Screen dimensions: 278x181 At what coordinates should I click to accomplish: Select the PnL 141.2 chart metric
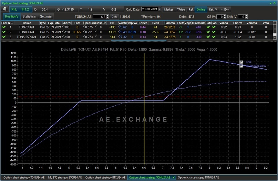pyautogui.click(x=20, y=9)
